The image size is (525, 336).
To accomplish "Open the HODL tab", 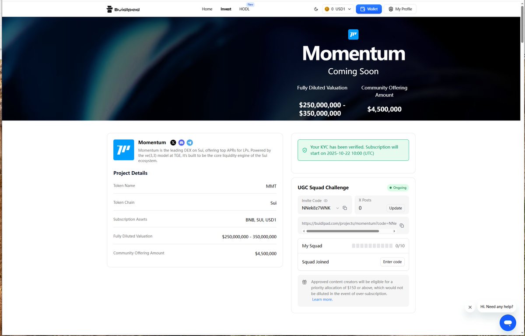I will (245, 9).
